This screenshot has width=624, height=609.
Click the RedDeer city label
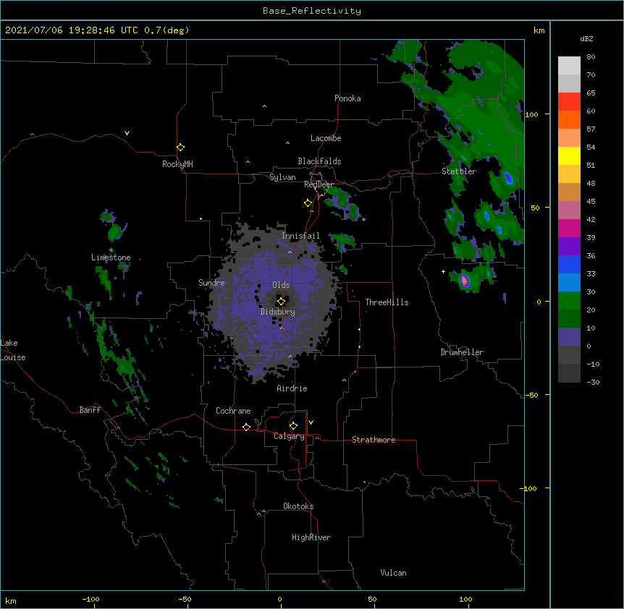tap(319, 184)
